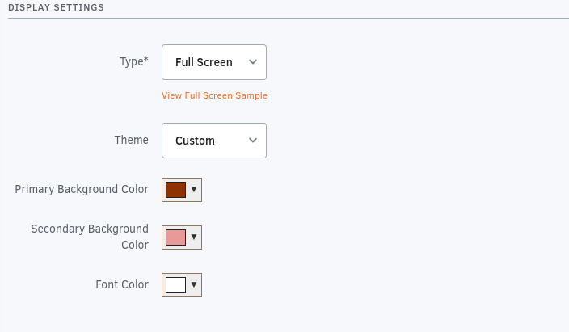Click the chevron arrow in Type dropdown
Image resolution: width=569 pixels, height=332 pixels.
tap(253, 62)
